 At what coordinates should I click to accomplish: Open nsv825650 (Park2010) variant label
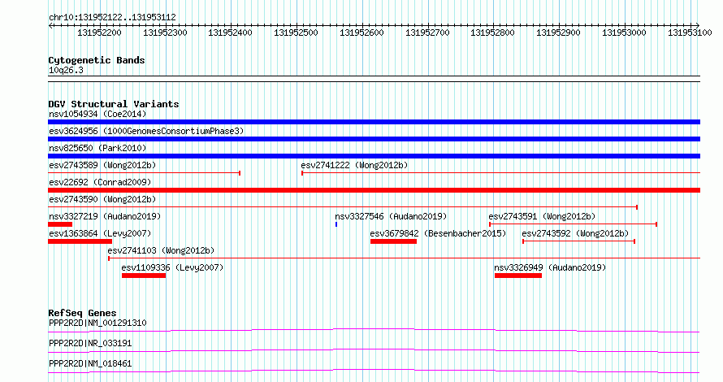pyautogui.click(x=97, y=148)
